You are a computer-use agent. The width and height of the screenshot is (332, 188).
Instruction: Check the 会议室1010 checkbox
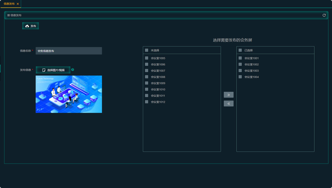click(x=147, y=89)
